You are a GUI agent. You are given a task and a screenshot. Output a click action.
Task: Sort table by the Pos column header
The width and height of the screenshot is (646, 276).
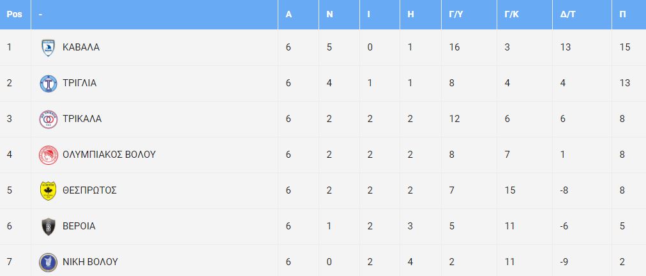click(14, 15)
